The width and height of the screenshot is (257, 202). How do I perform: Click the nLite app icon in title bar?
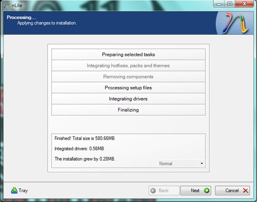5,4
